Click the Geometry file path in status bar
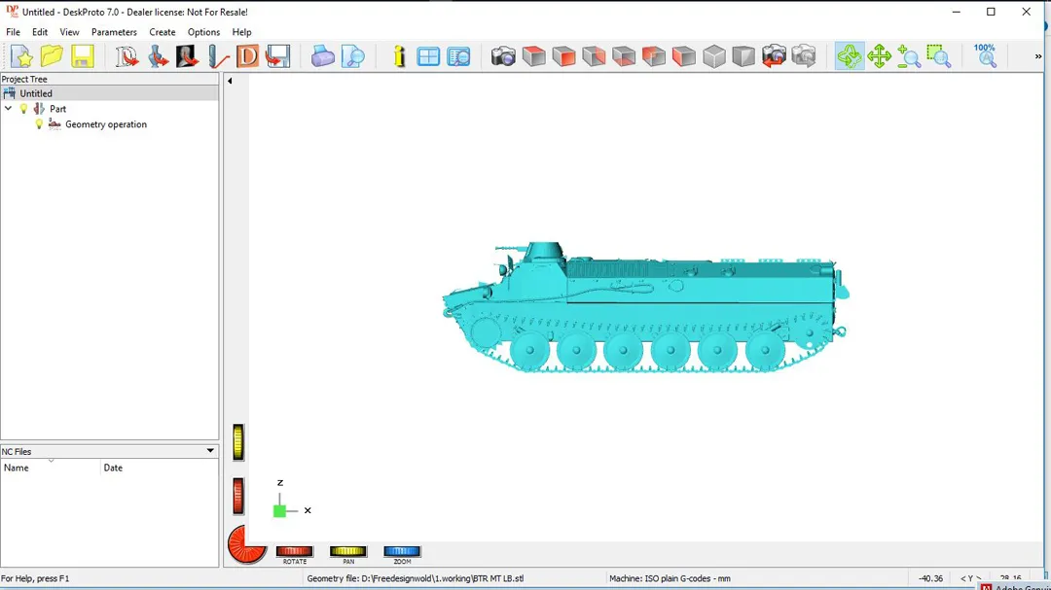This screenshot has width=1051, height=590. 415,578
